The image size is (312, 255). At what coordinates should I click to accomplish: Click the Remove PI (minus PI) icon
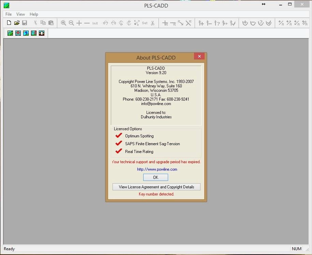(x=173, y=23)
